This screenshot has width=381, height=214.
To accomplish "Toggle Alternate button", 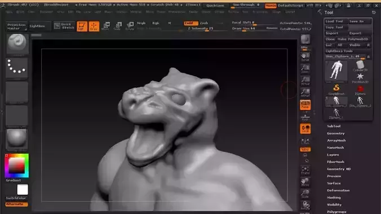I will [x=16, y=204].
